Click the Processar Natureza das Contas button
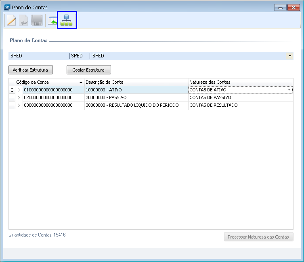This screenshot has width=304, height=262. (259, 237)
